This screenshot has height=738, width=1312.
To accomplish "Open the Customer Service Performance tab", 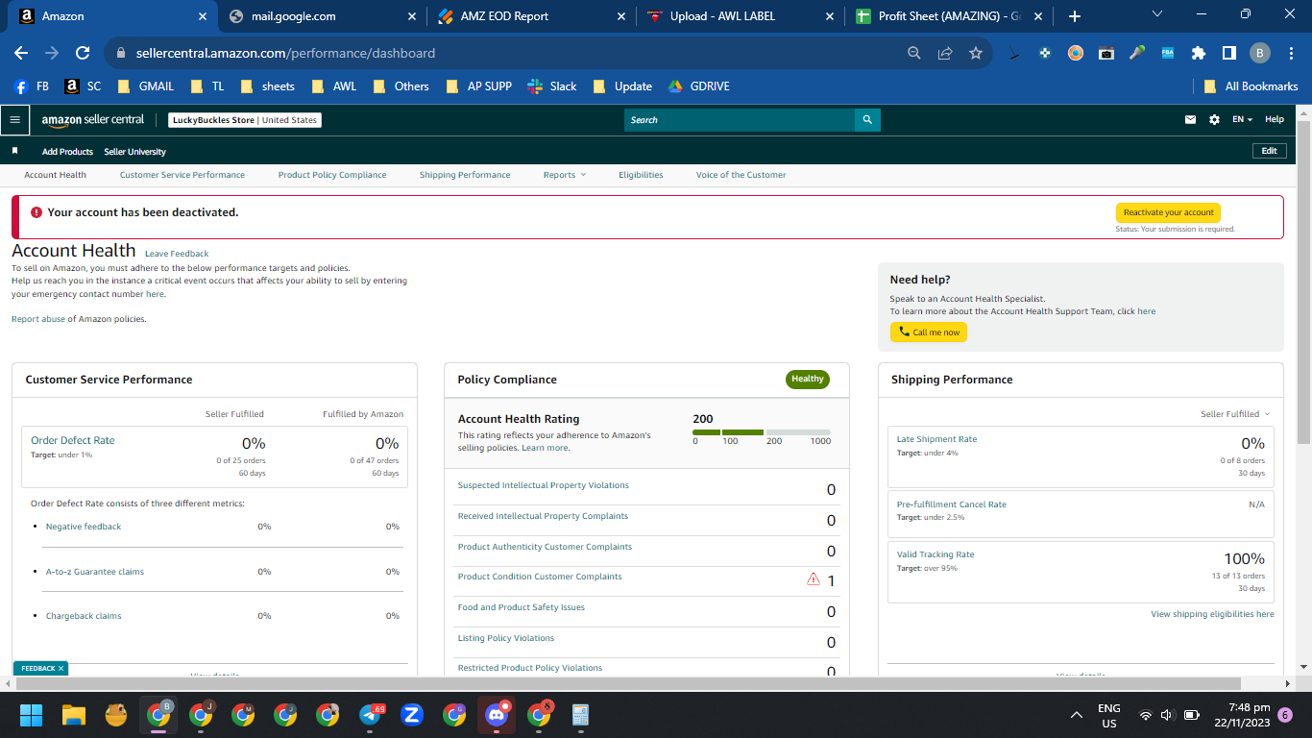I will pyautogui.click(x=182, y=175).
